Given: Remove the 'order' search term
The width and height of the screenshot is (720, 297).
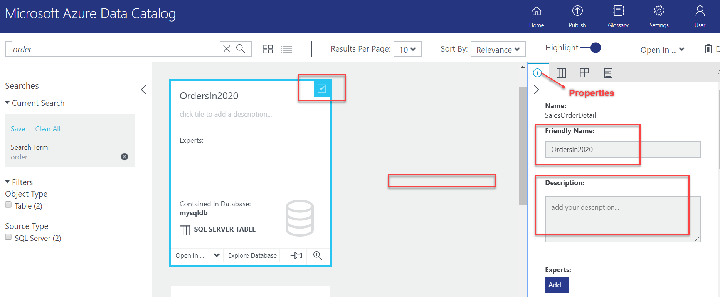Looking at the screenshot, I should click(124, 157).
